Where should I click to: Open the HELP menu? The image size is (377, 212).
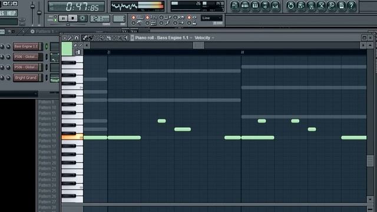tap(11, 13)
